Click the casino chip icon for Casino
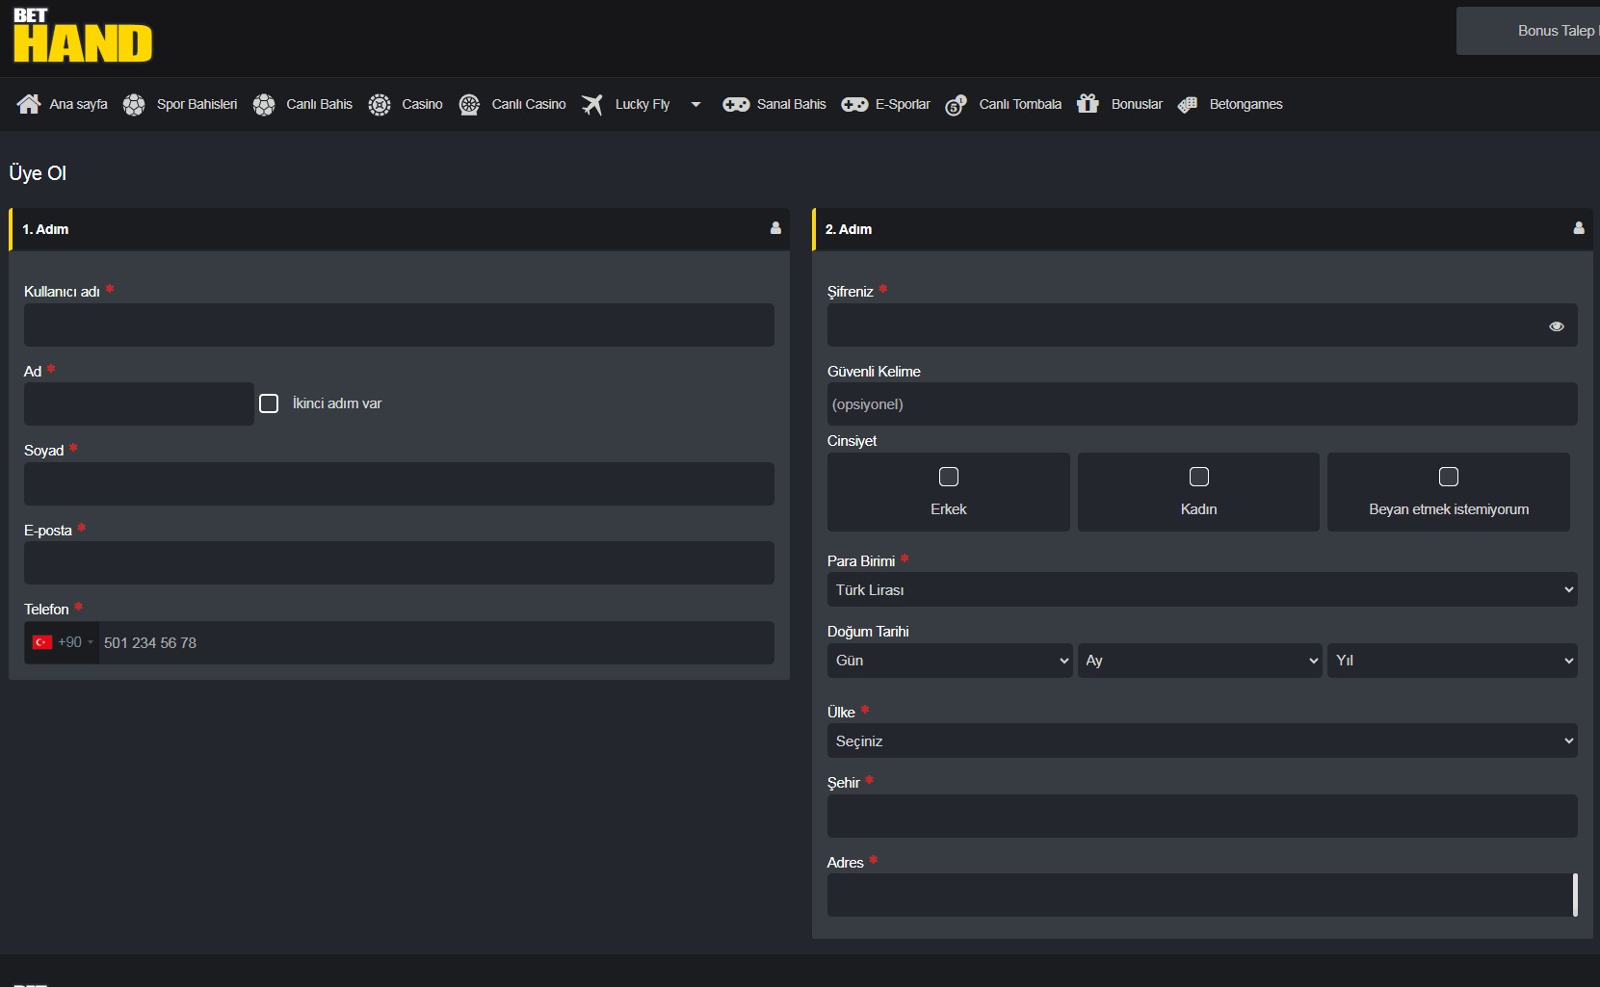The width and height of the screenshot is (1600, 987). [380, 104]
